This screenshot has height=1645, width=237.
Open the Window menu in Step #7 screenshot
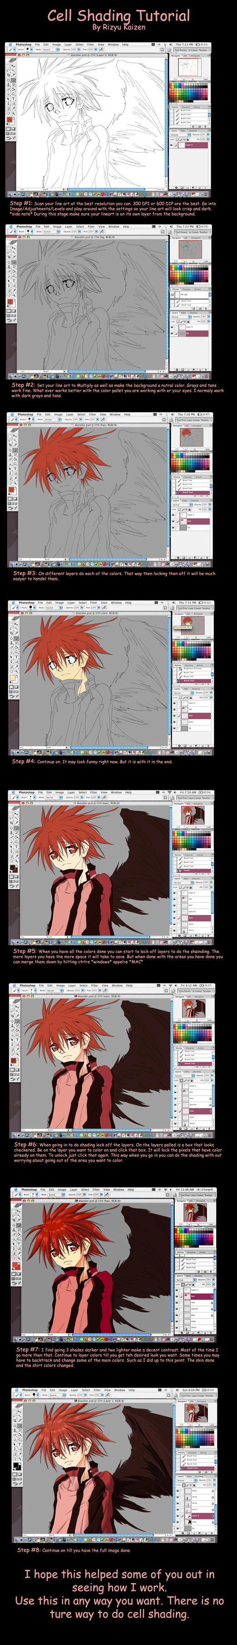click(119, 1189)
